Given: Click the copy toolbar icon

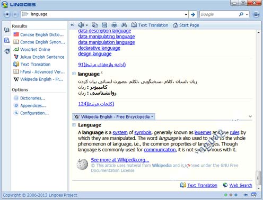Looking at the screenshot, I should coord(95,25).
